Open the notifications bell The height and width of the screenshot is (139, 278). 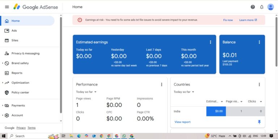[x=262, y=7]
